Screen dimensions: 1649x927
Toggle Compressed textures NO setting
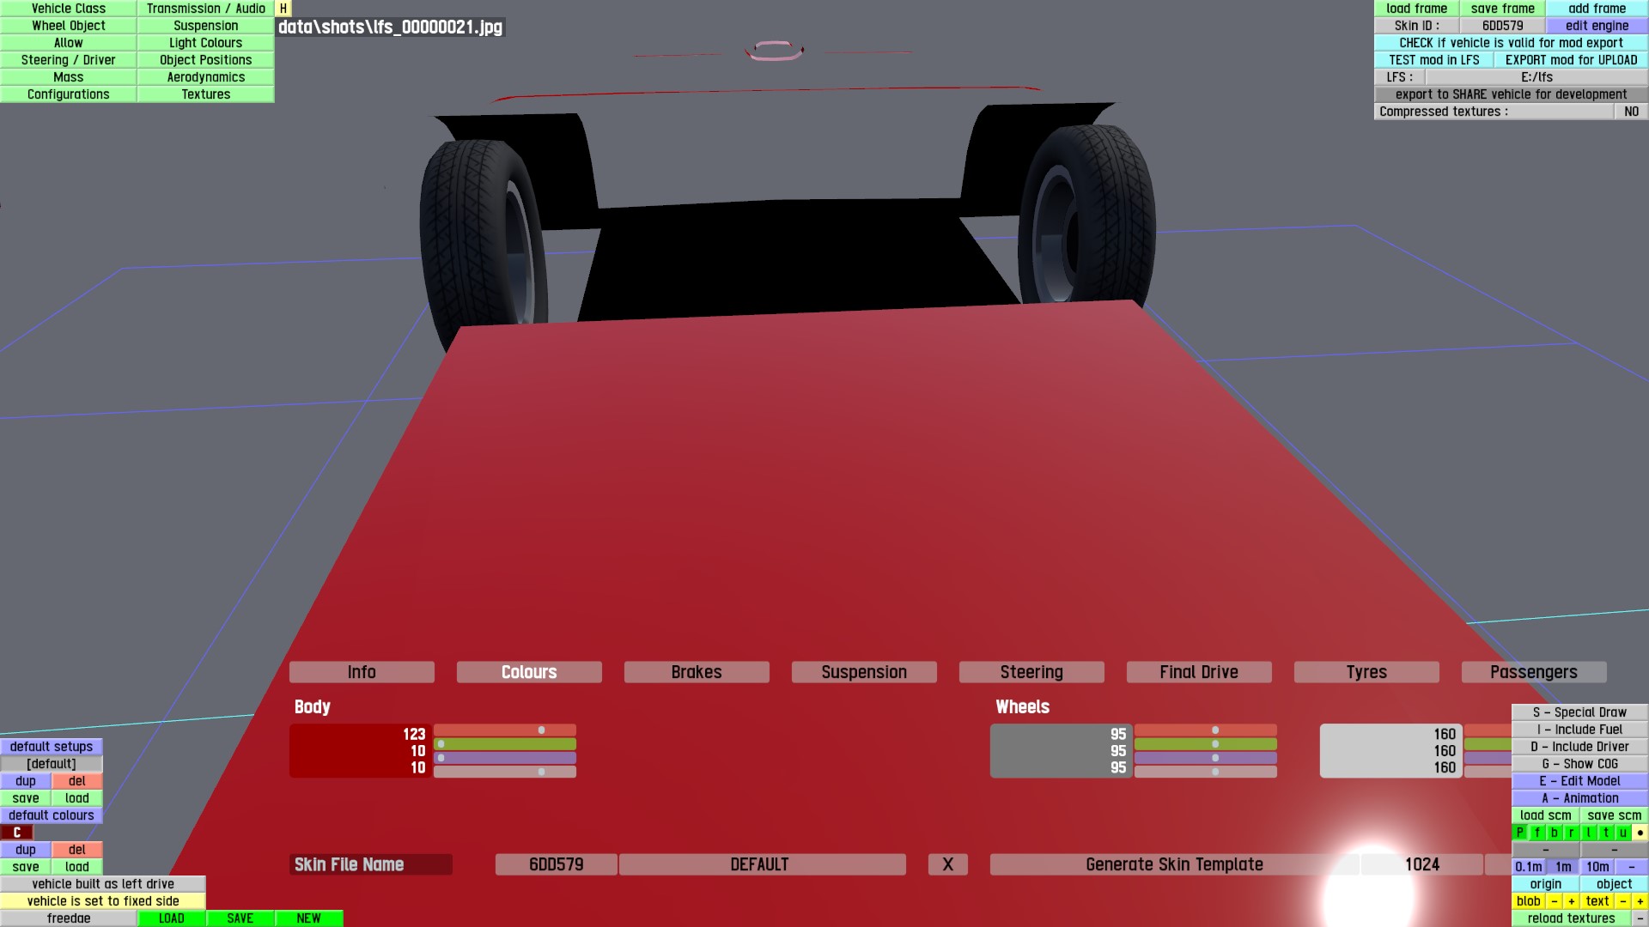pyautogui.click(x=1631, y=112)
